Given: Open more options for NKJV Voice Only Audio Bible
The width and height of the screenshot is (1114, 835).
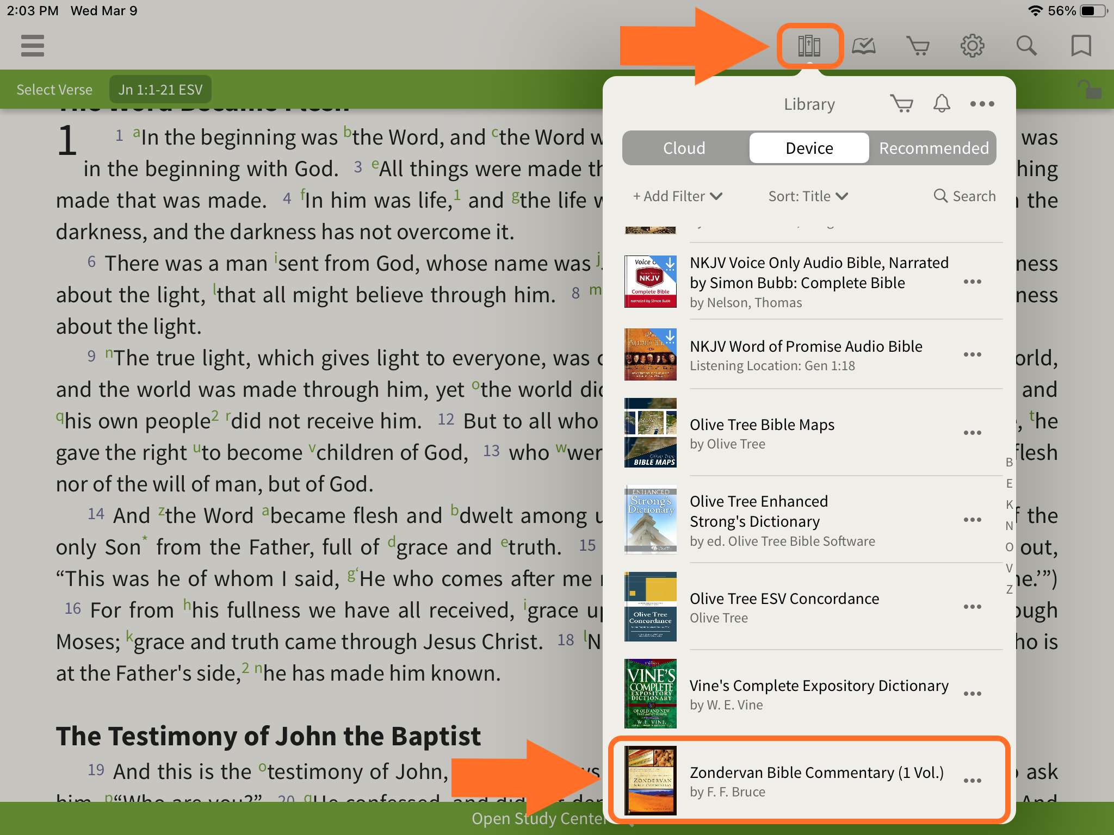Looking at the screenshot, I should coord(973,282).
